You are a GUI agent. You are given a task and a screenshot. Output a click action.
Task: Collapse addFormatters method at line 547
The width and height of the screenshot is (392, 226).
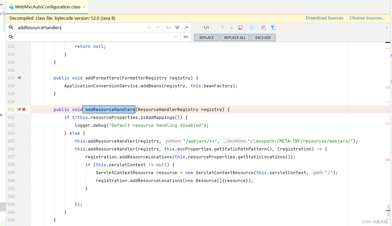pos(31,78)
